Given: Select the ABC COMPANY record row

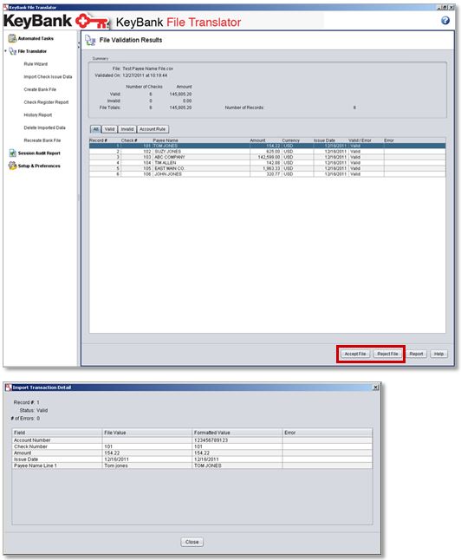Looking at the screenshot, I should 267,157.
